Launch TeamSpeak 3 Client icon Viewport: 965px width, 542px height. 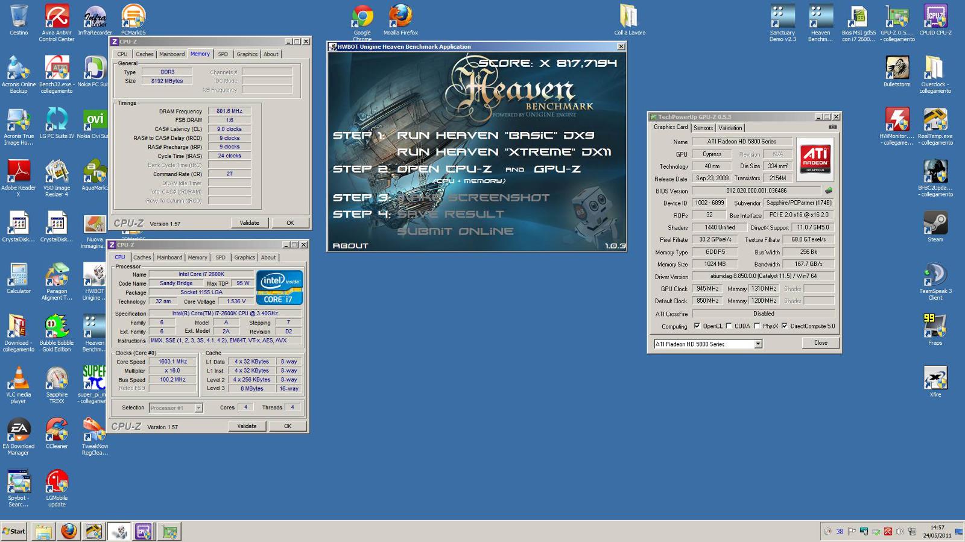point(935,282)
